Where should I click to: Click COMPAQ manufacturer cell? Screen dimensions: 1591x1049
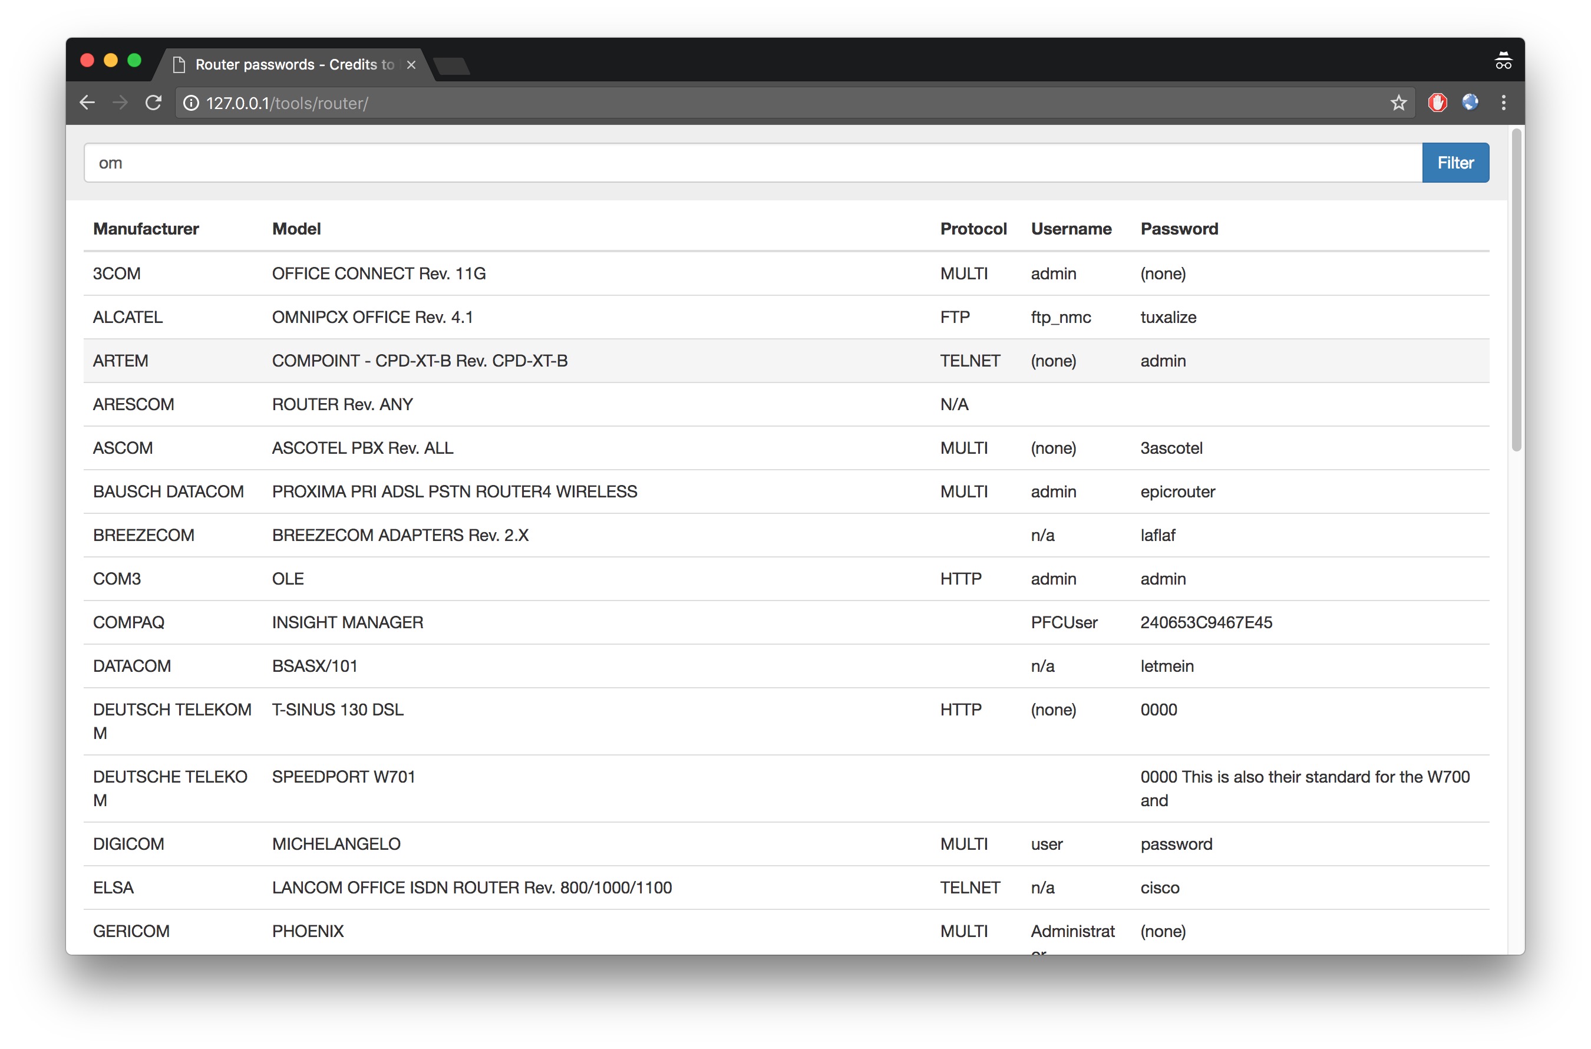pyautogui.click(x=129, y=622)
